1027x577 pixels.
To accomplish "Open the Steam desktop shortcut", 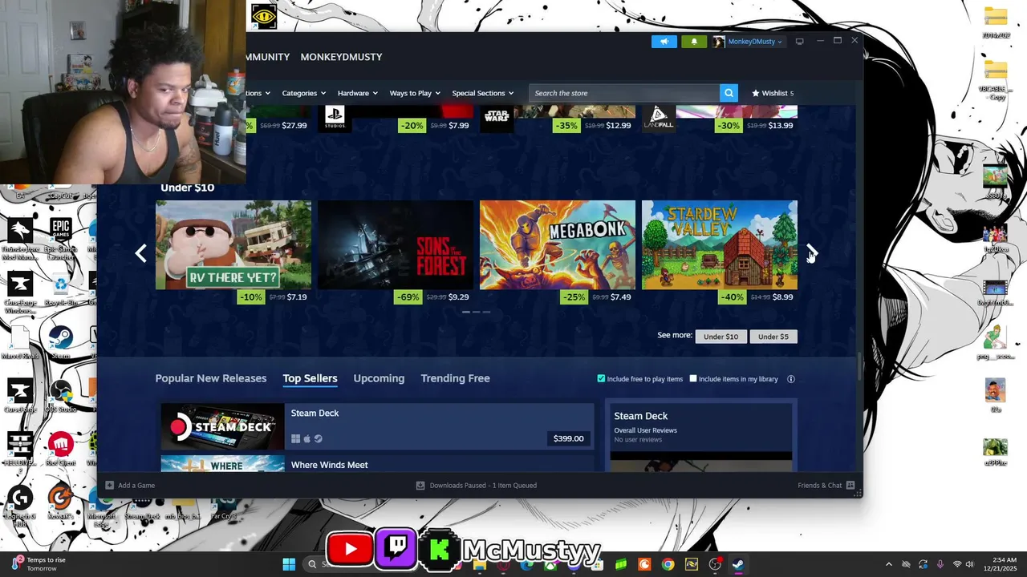I will (61, 342).
